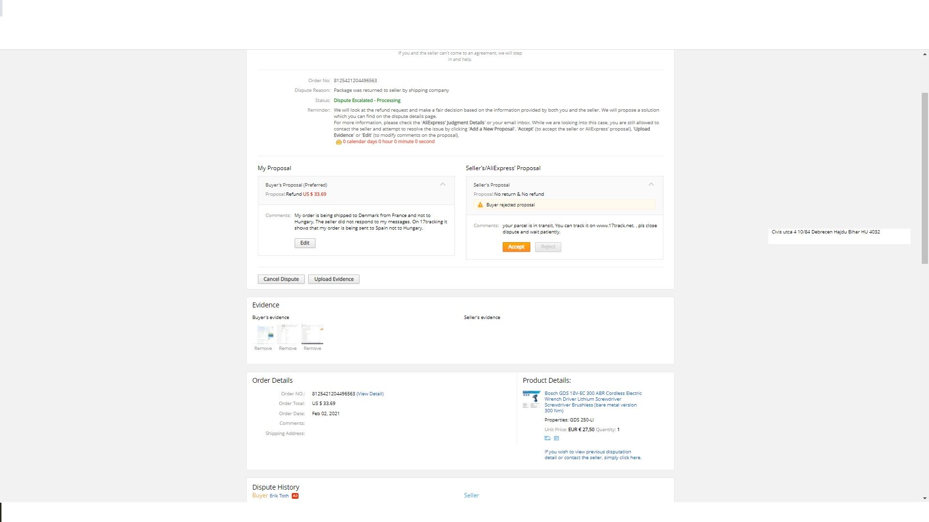Viewport: 929px width, 522px height.
Task: Click 'No return & No refund' proposal text
Action: pos(519,194)
